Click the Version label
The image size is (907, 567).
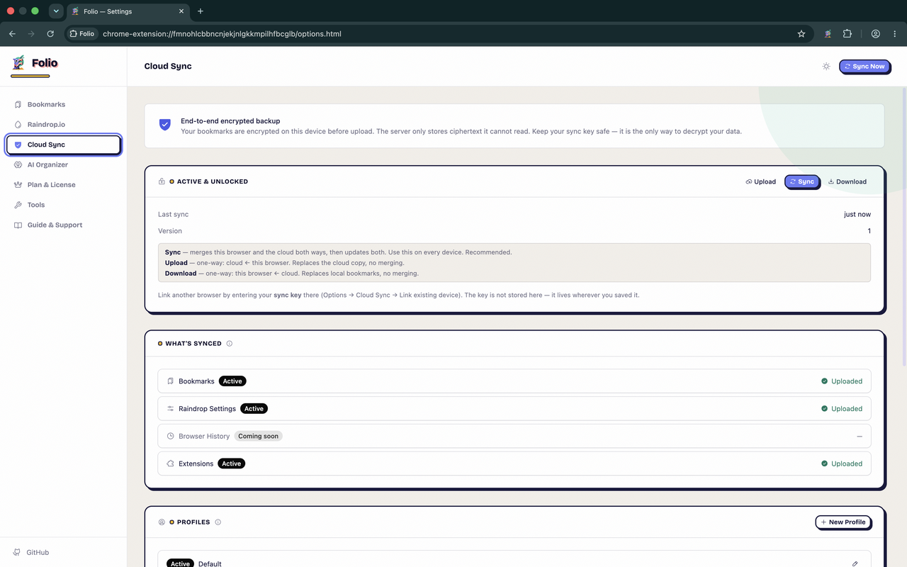[x=170, y=231]
